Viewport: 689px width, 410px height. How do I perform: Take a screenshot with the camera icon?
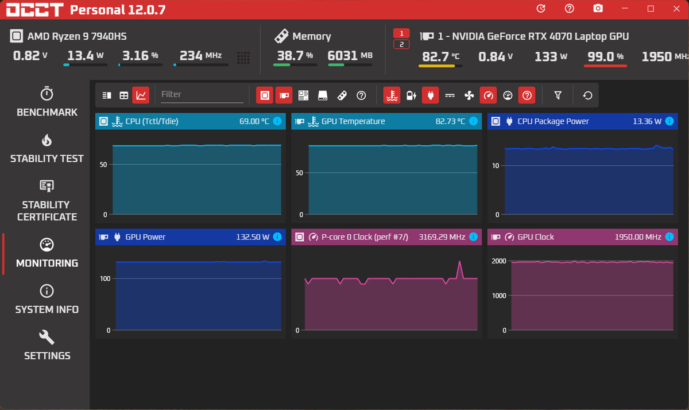pos(598,9)
